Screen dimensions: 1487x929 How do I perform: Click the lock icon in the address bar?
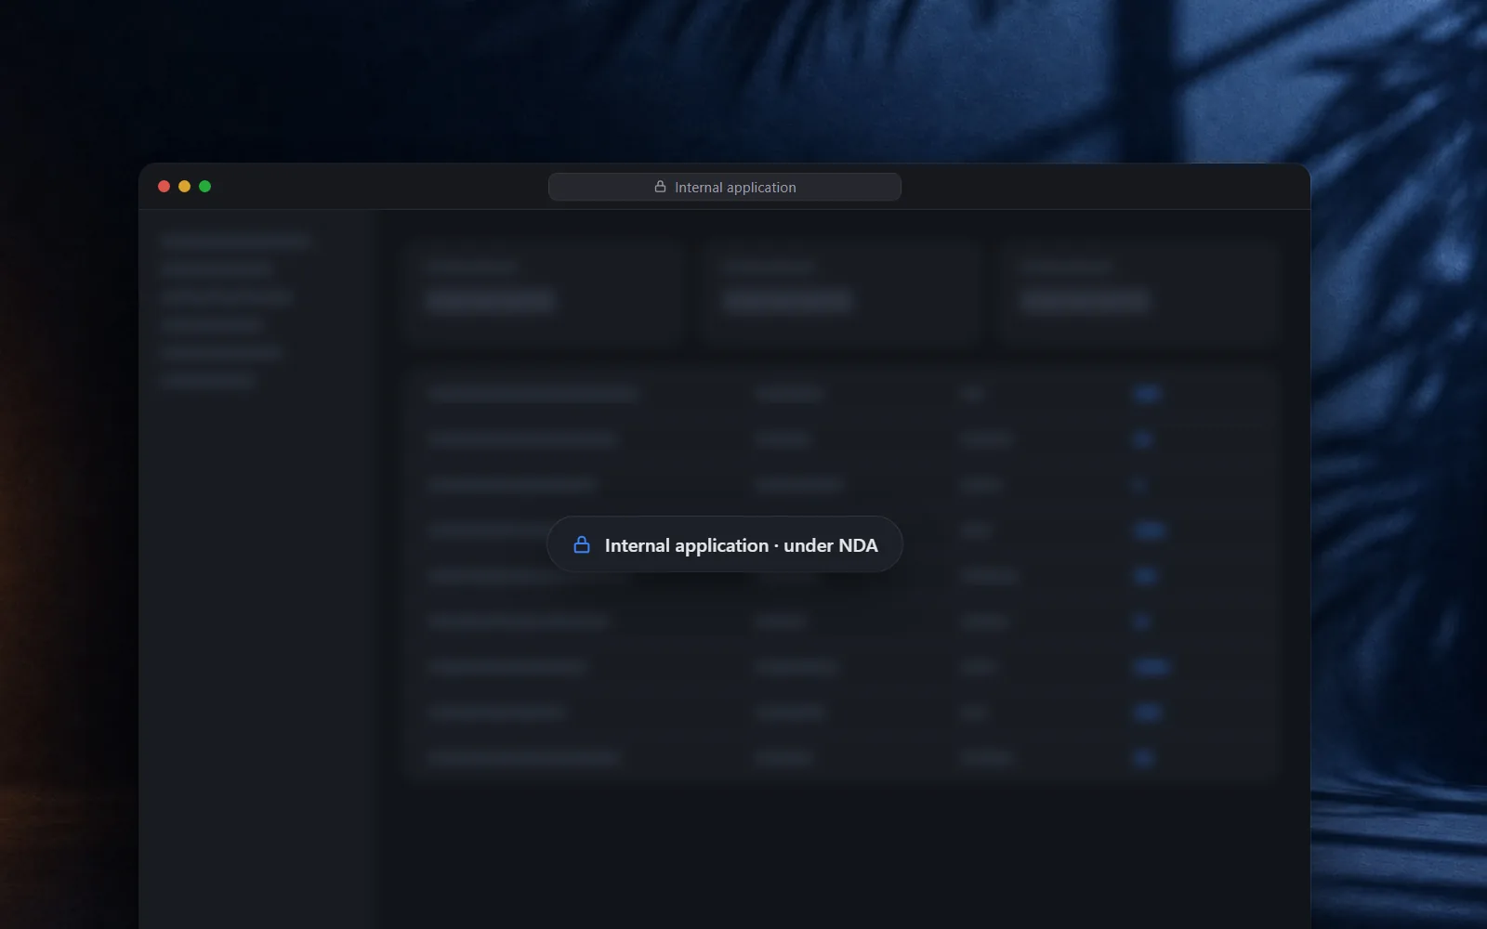660,187
